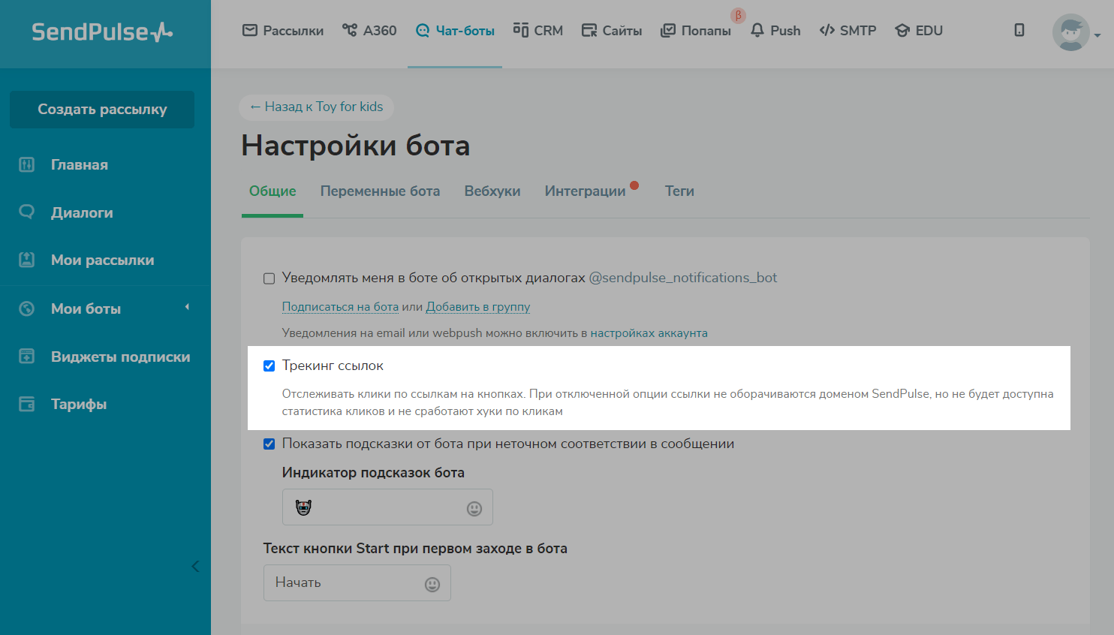This screenshot has width=1114, height=635.
Task: Click the Тарифы wallet icon
Action: click(x=27, y=404)
